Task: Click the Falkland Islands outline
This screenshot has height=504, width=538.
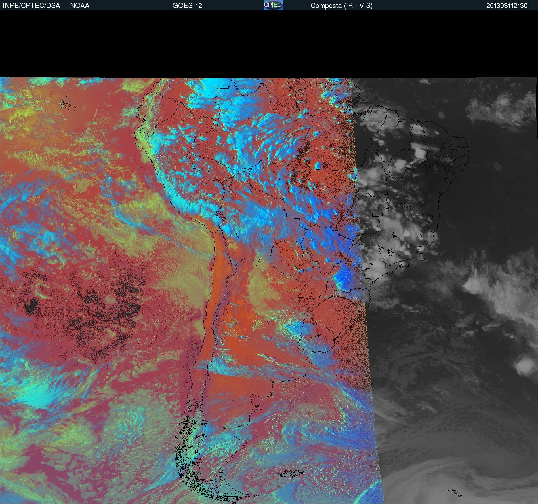Action: click(292, 473)
